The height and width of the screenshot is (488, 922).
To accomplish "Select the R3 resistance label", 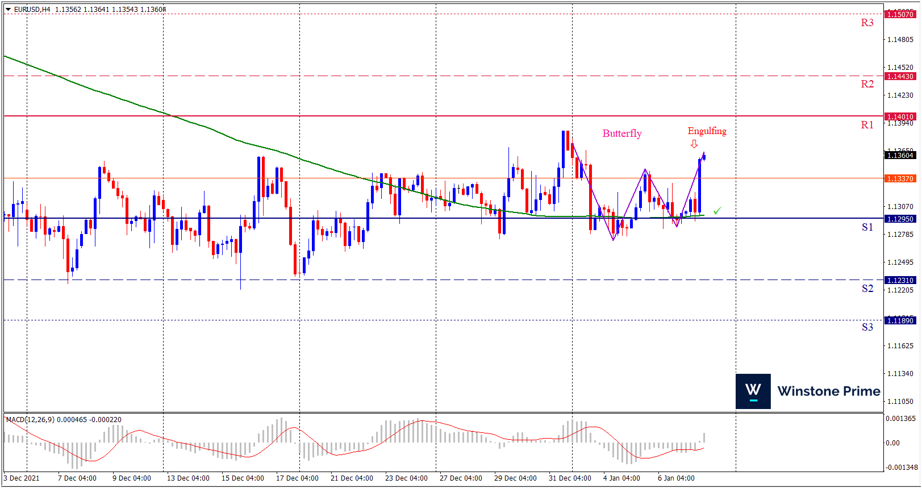I will (867, 23).
